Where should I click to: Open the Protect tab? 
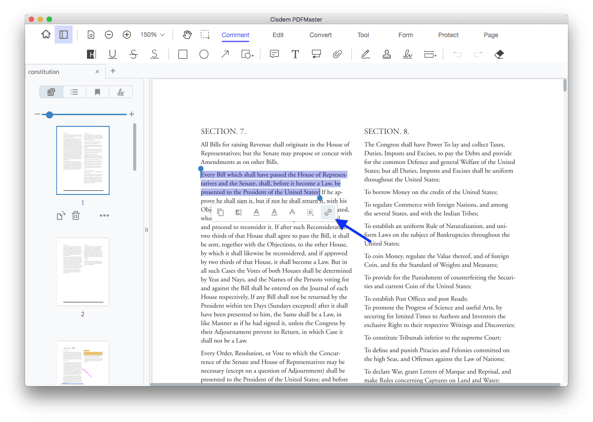[x=448, y=35]
